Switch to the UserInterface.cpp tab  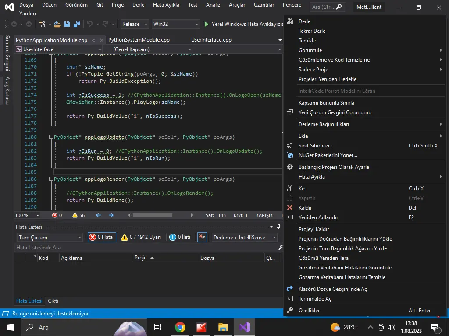click(211, 40)
